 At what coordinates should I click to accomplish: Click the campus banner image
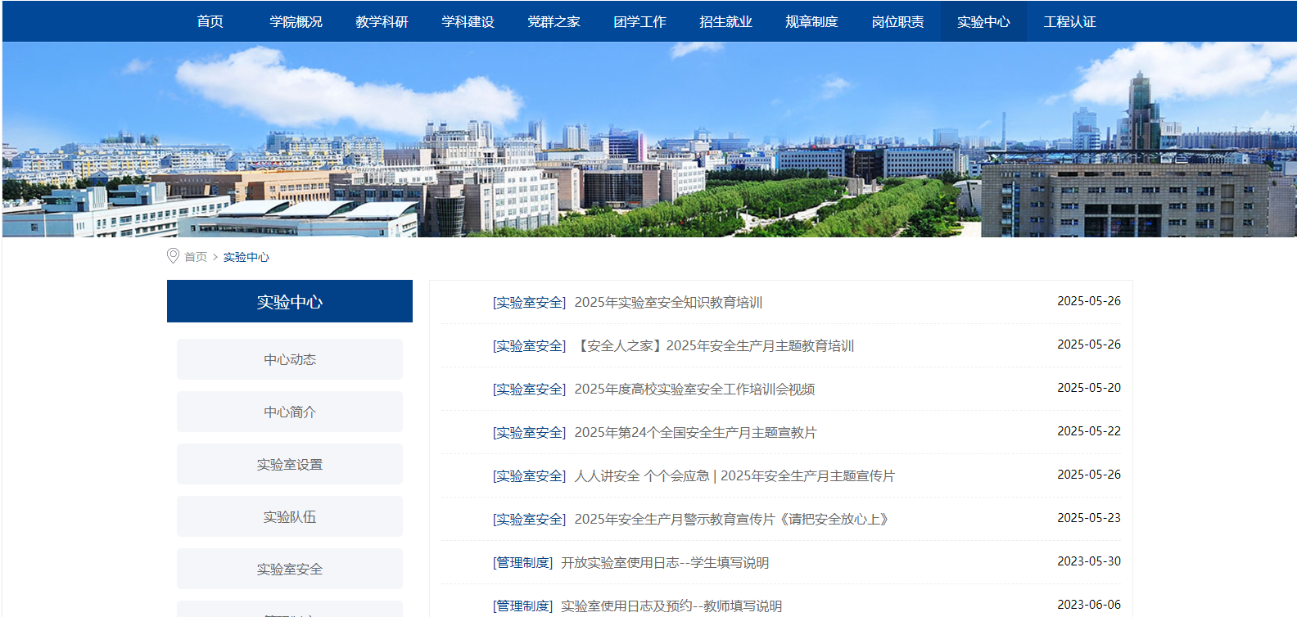(648, 139)
